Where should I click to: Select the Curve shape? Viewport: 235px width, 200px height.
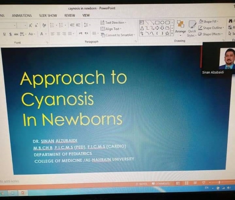click(152, 34)
